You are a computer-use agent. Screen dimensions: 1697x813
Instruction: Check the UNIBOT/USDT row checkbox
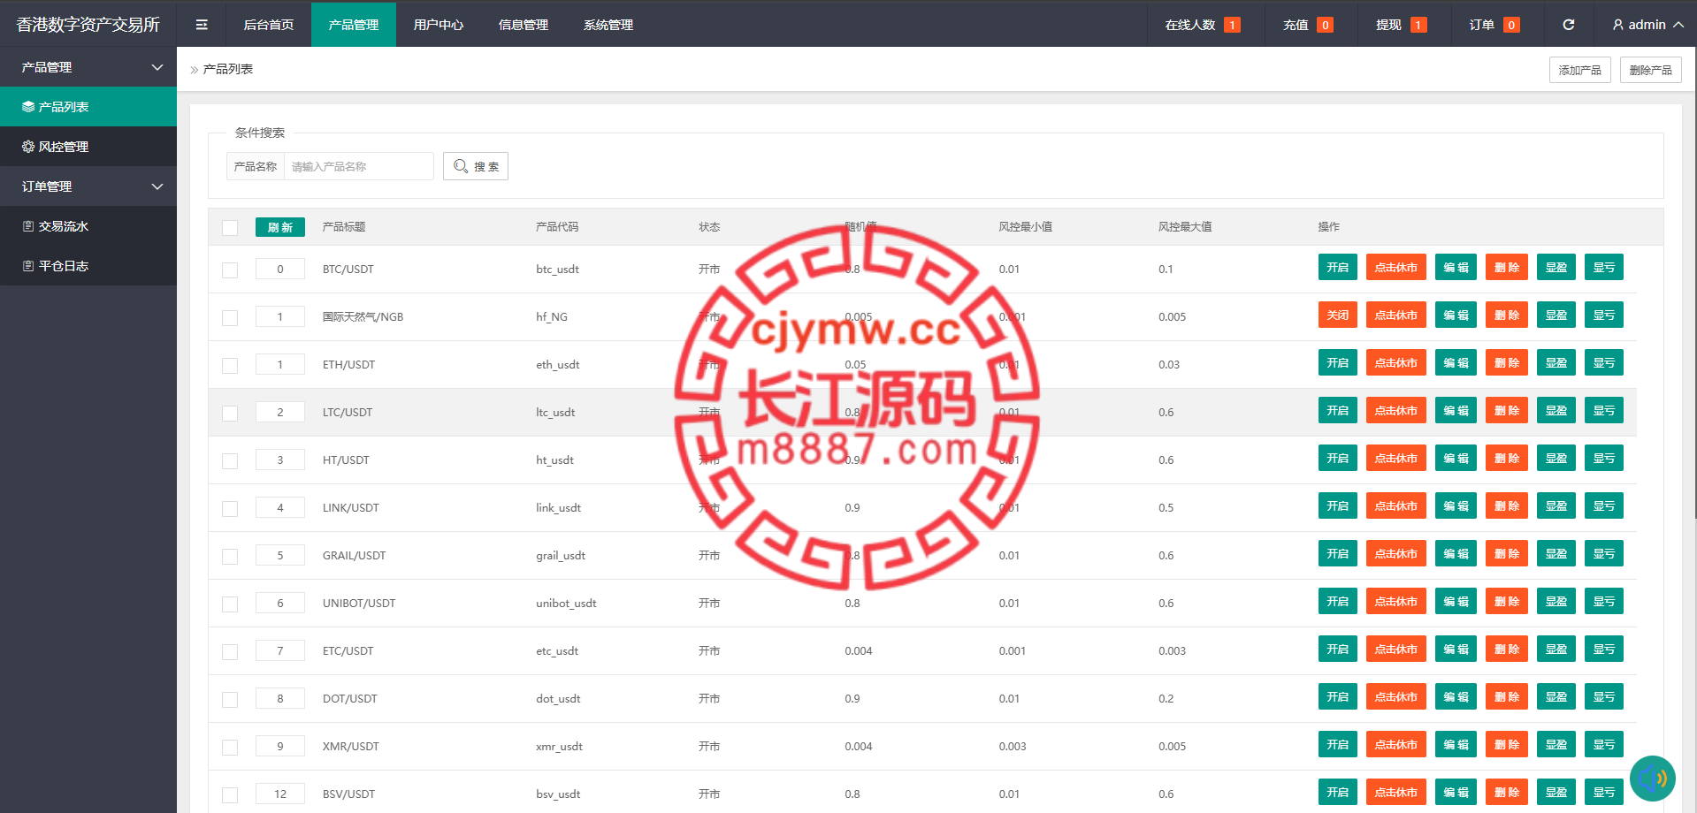(x=230, y=604)
